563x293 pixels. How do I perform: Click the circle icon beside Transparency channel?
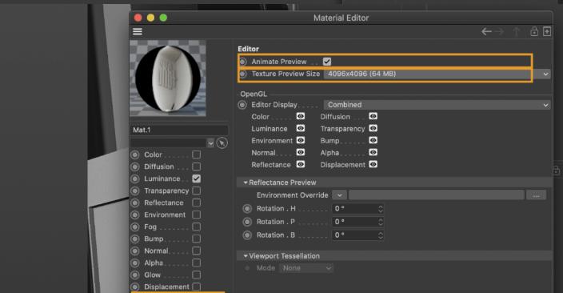pos(135,191)
